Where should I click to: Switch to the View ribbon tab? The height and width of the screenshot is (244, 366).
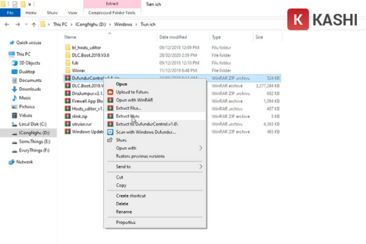pos(72,12)
